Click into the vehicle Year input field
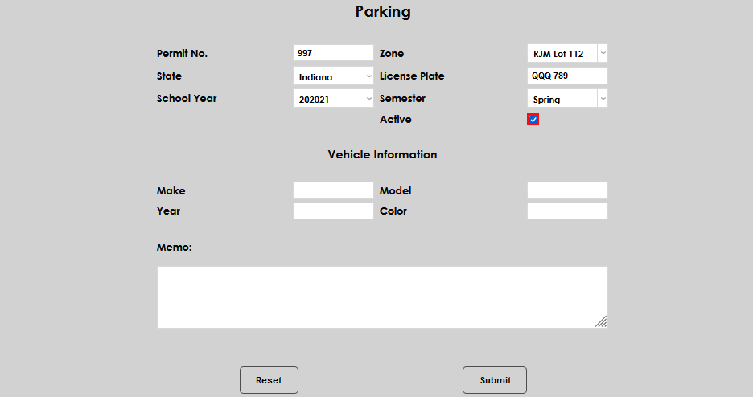 coord(333,211)
